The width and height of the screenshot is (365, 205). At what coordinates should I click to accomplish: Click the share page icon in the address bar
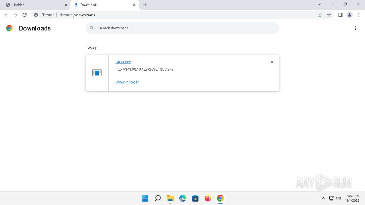[320, 15]
